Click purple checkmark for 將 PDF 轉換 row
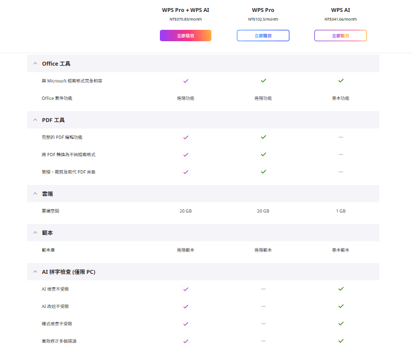 (186, 155)
